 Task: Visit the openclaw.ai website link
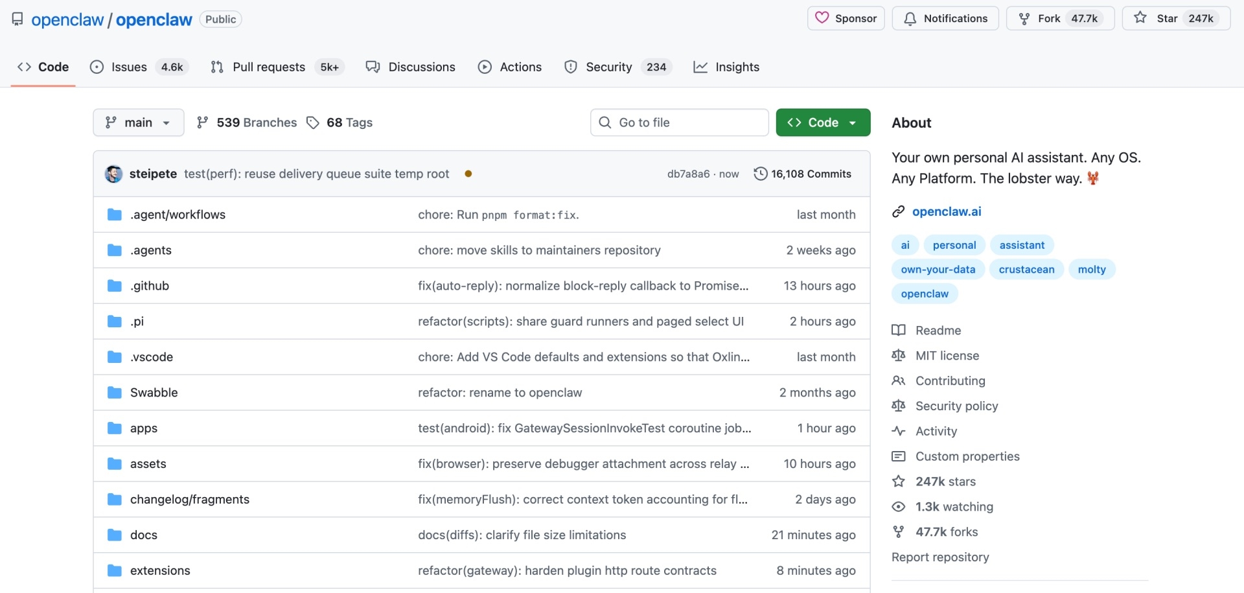tap(947, 211)
